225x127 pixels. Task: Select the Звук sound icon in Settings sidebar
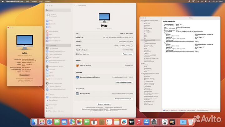pyautogui.click(x=47, y=34)
